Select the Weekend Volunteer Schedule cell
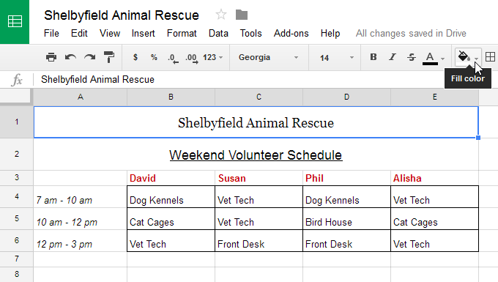The height and width of the screenshot is (282, 498). 256,155
